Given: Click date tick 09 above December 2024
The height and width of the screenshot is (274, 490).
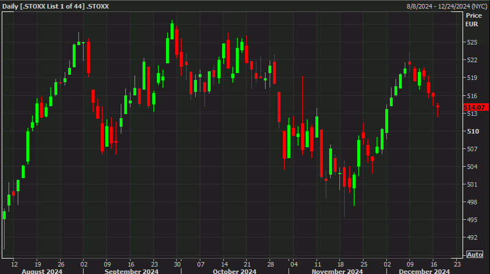Looking at the screenshot, I should [x=410, y=264].
